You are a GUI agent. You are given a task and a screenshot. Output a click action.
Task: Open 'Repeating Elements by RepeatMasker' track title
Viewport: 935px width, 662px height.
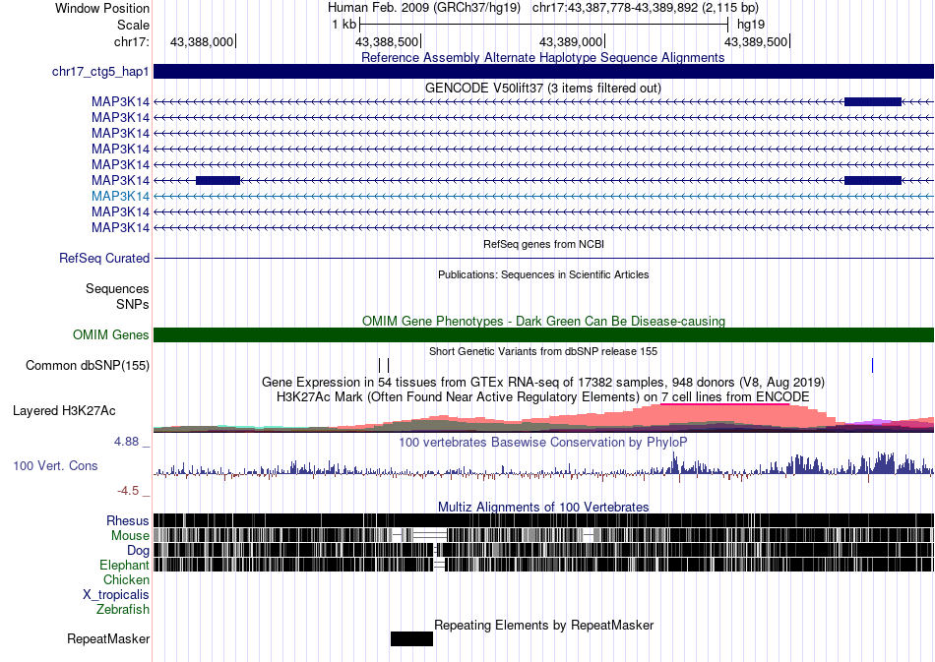pos(544,625)
